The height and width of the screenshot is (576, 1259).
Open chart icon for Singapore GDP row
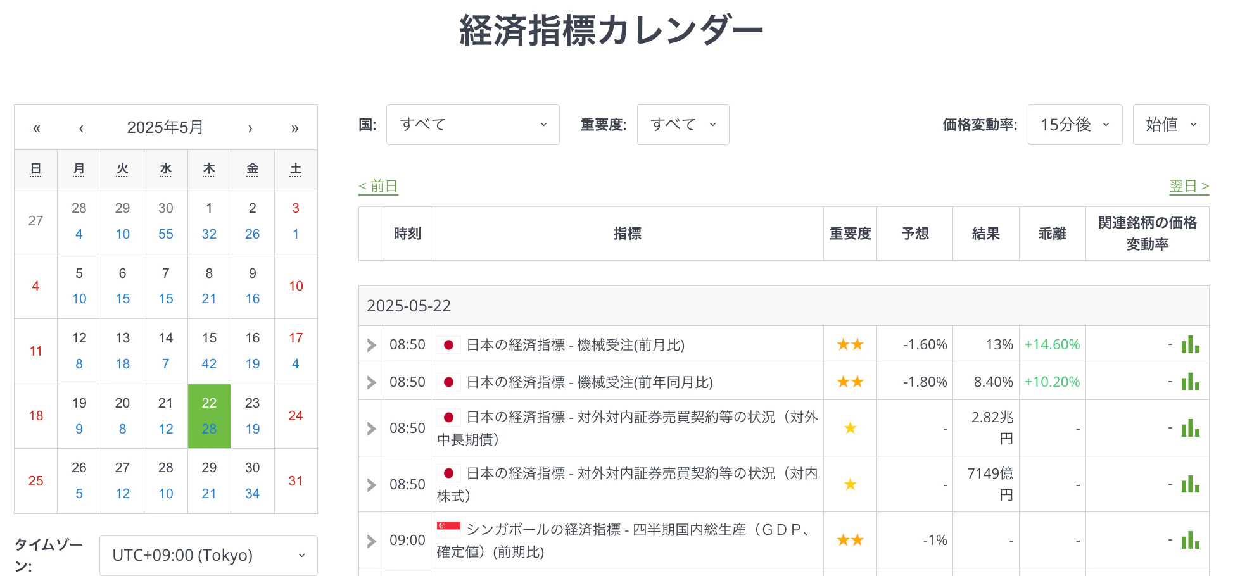(1190, 540)
